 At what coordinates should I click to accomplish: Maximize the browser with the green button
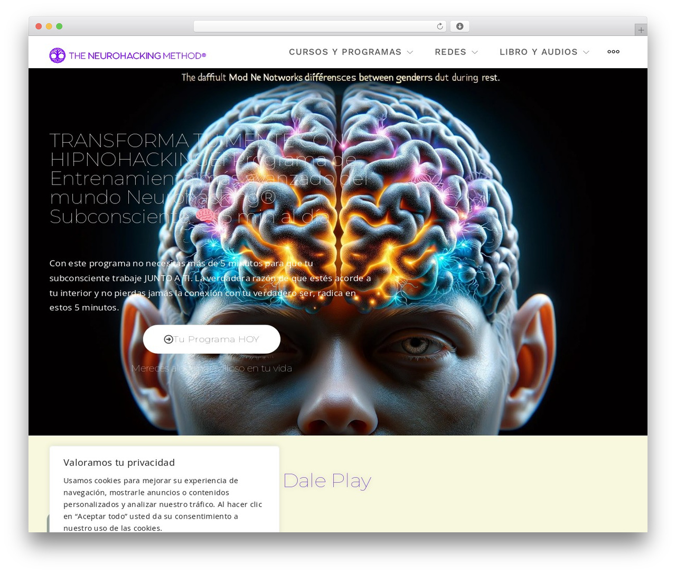pos(59,26)
